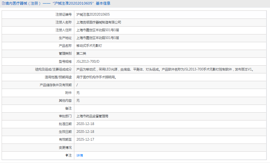
Task: Select the authority 上海市药品监督管理局
Action: [x=92, y=116]
